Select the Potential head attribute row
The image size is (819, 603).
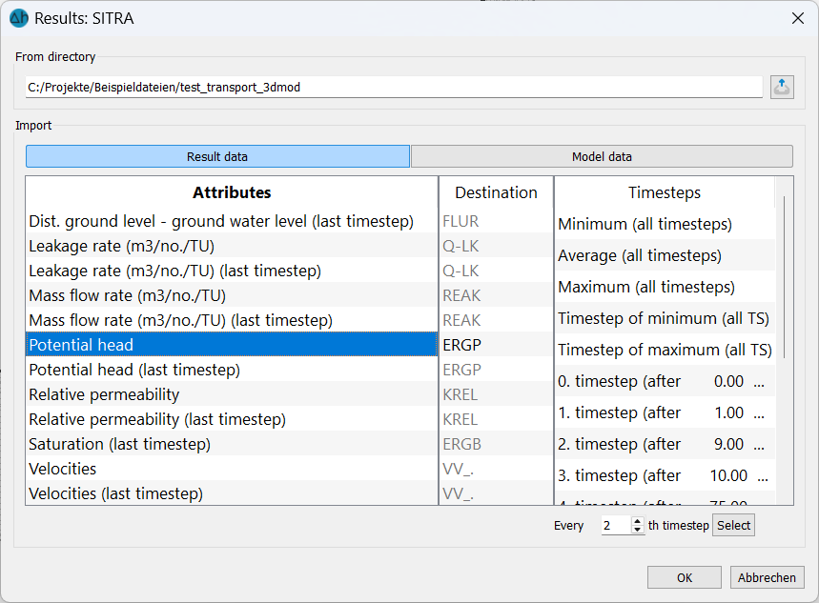coord(232,345)
